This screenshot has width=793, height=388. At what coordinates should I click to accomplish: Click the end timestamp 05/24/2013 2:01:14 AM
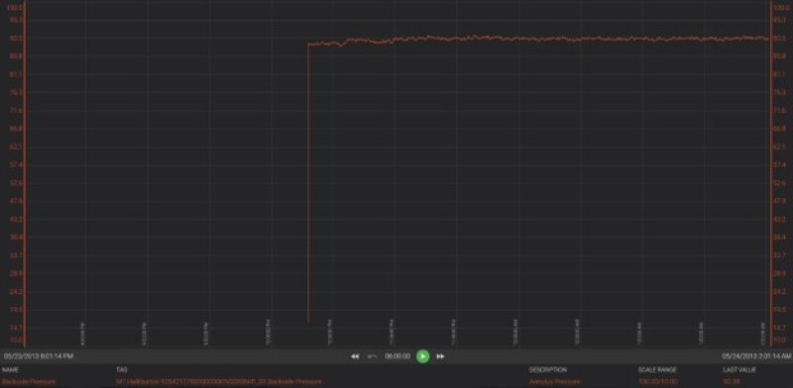(x=756, y=356)
